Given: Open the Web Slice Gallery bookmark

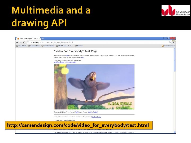Looking at the screenshot, I should click(48, 46).
